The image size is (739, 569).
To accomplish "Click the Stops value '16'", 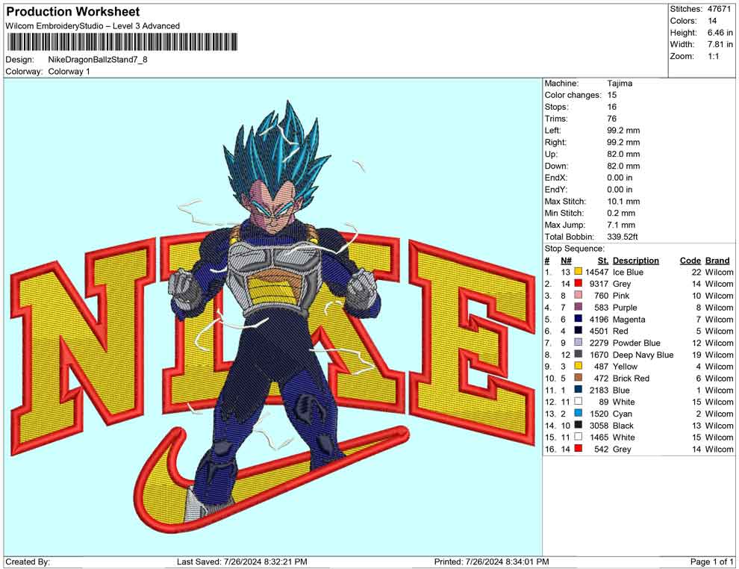I will point(612,107).
